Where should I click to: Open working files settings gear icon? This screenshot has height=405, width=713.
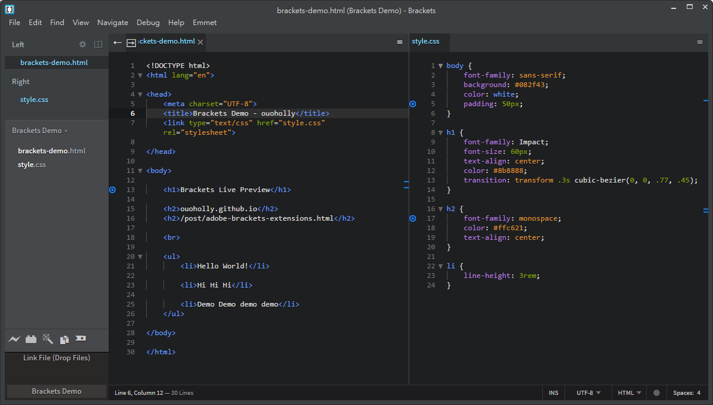click(x=83, y=44)
